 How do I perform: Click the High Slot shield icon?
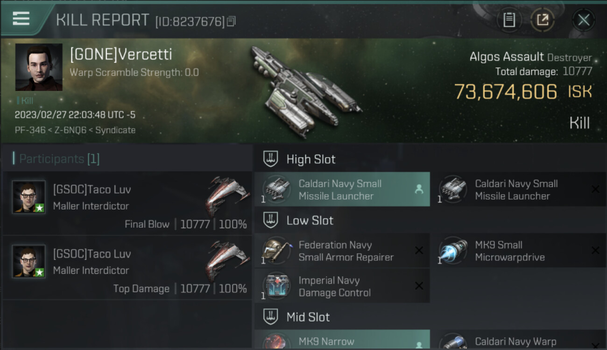pyautogui.click(x=270, y=159)
